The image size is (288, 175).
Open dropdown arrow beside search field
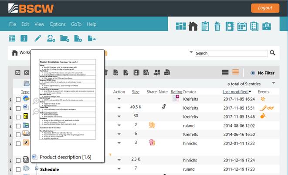point(191,53)
